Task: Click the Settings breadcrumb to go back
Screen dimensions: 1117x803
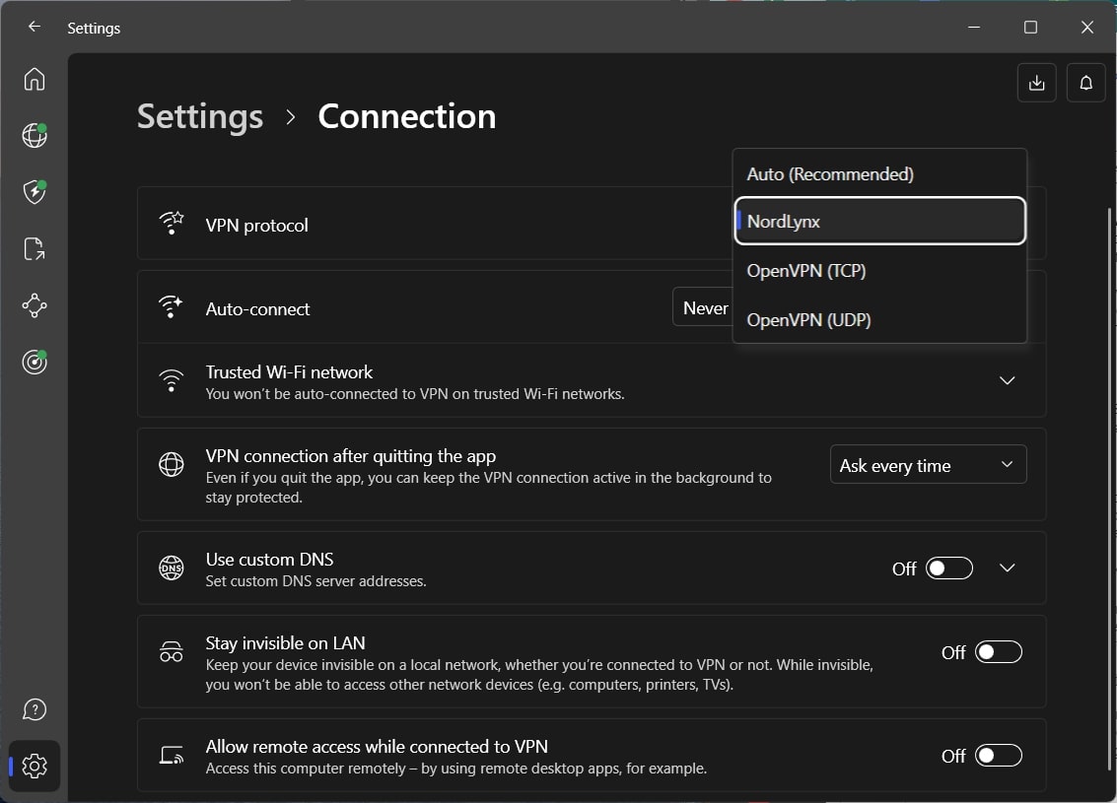Action: [199, 116]
